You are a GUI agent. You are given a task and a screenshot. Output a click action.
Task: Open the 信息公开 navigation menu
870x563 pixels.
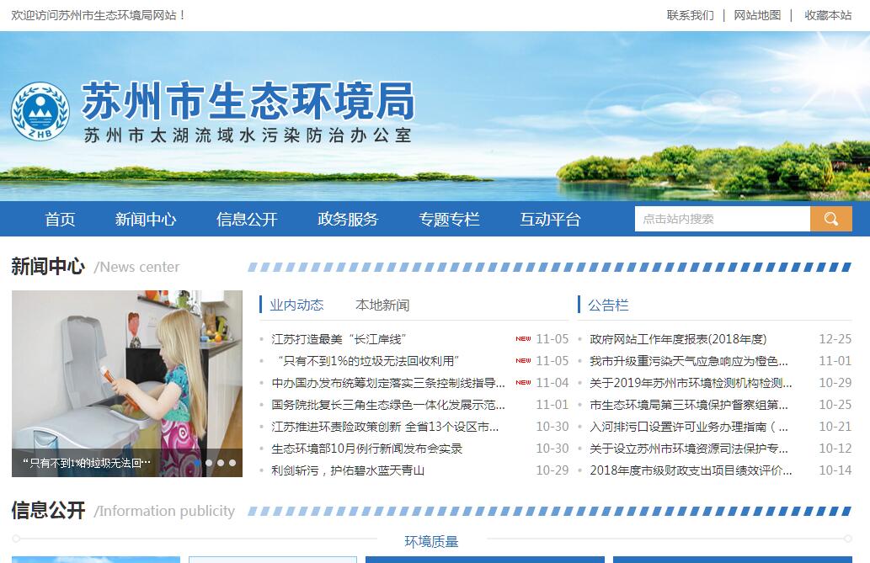coord(247,220)
